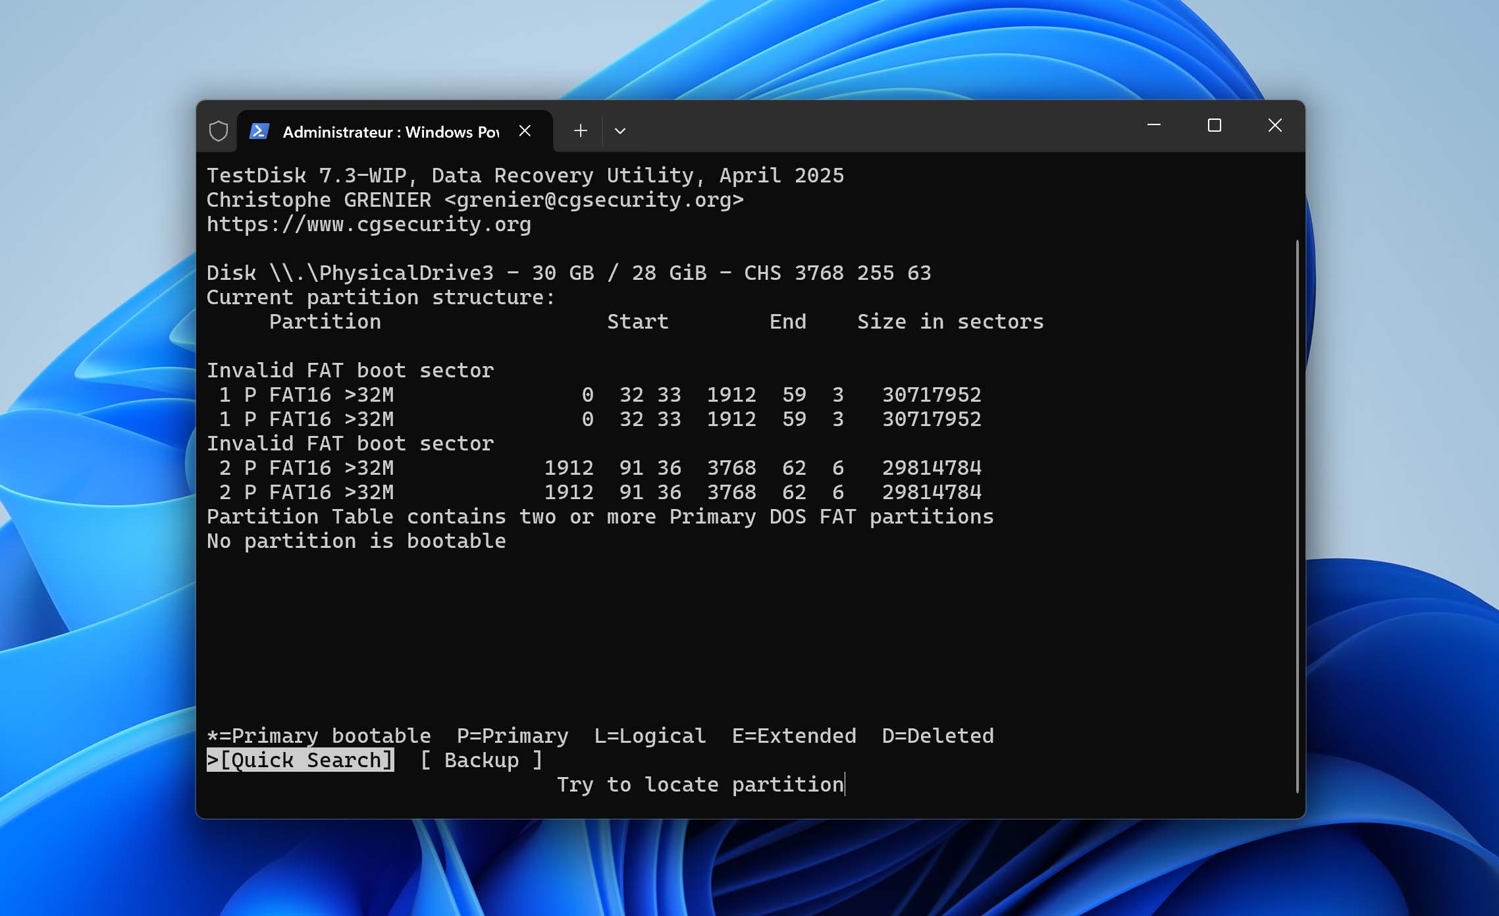The width and height of the screenshot is (1499, 916).
Task: Minimize the terminal window
Action: 1153,125
